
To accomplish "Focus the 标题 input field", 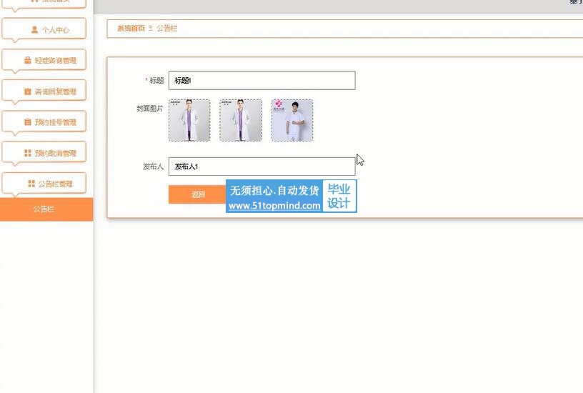I will (x=261, y=80).
